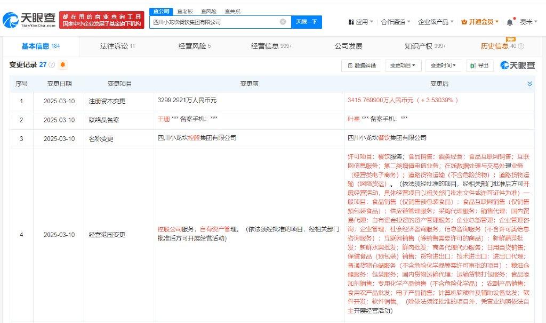
Task: Click the 控股公司服务 text in row 4
Action: click(176, 229)
